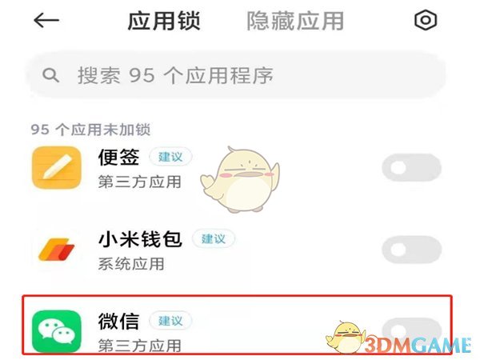Focus the 搜索 95 个应用程序 search field

pyautogui.click(x=235, y=75)
